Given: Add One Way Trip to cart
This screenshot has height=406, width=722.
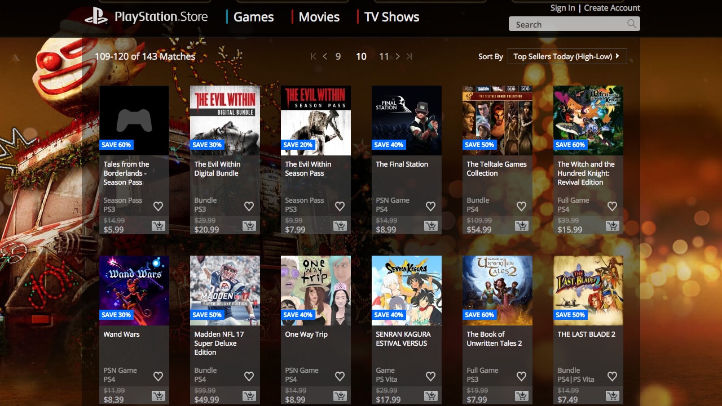Looking at the screenshot, I should pyautogui.click(x=340, y=396).
